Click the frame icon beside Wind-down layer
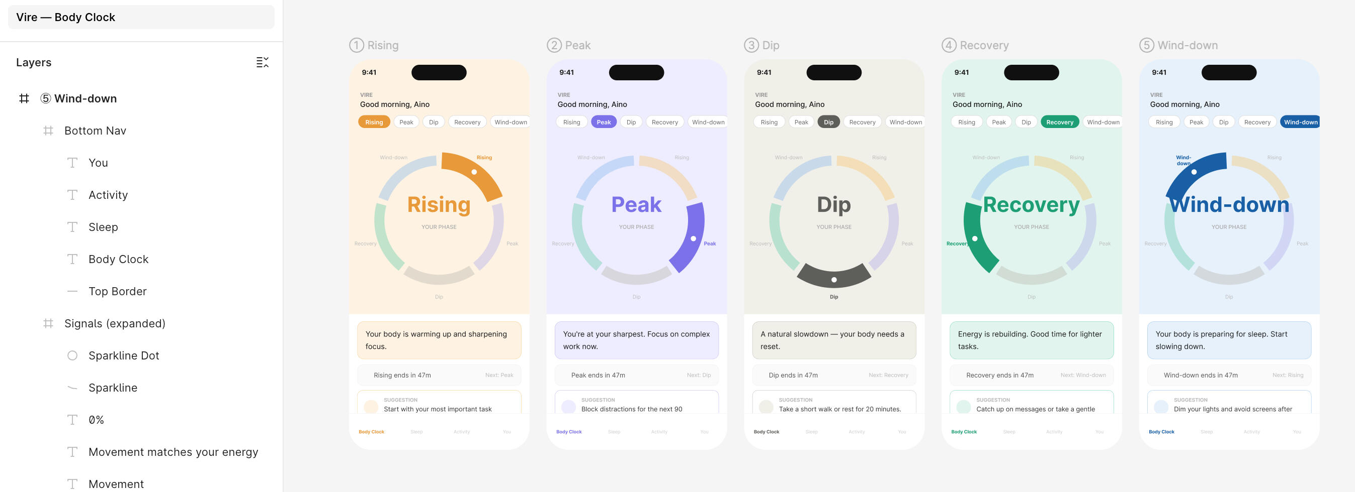 coord(24,99)
